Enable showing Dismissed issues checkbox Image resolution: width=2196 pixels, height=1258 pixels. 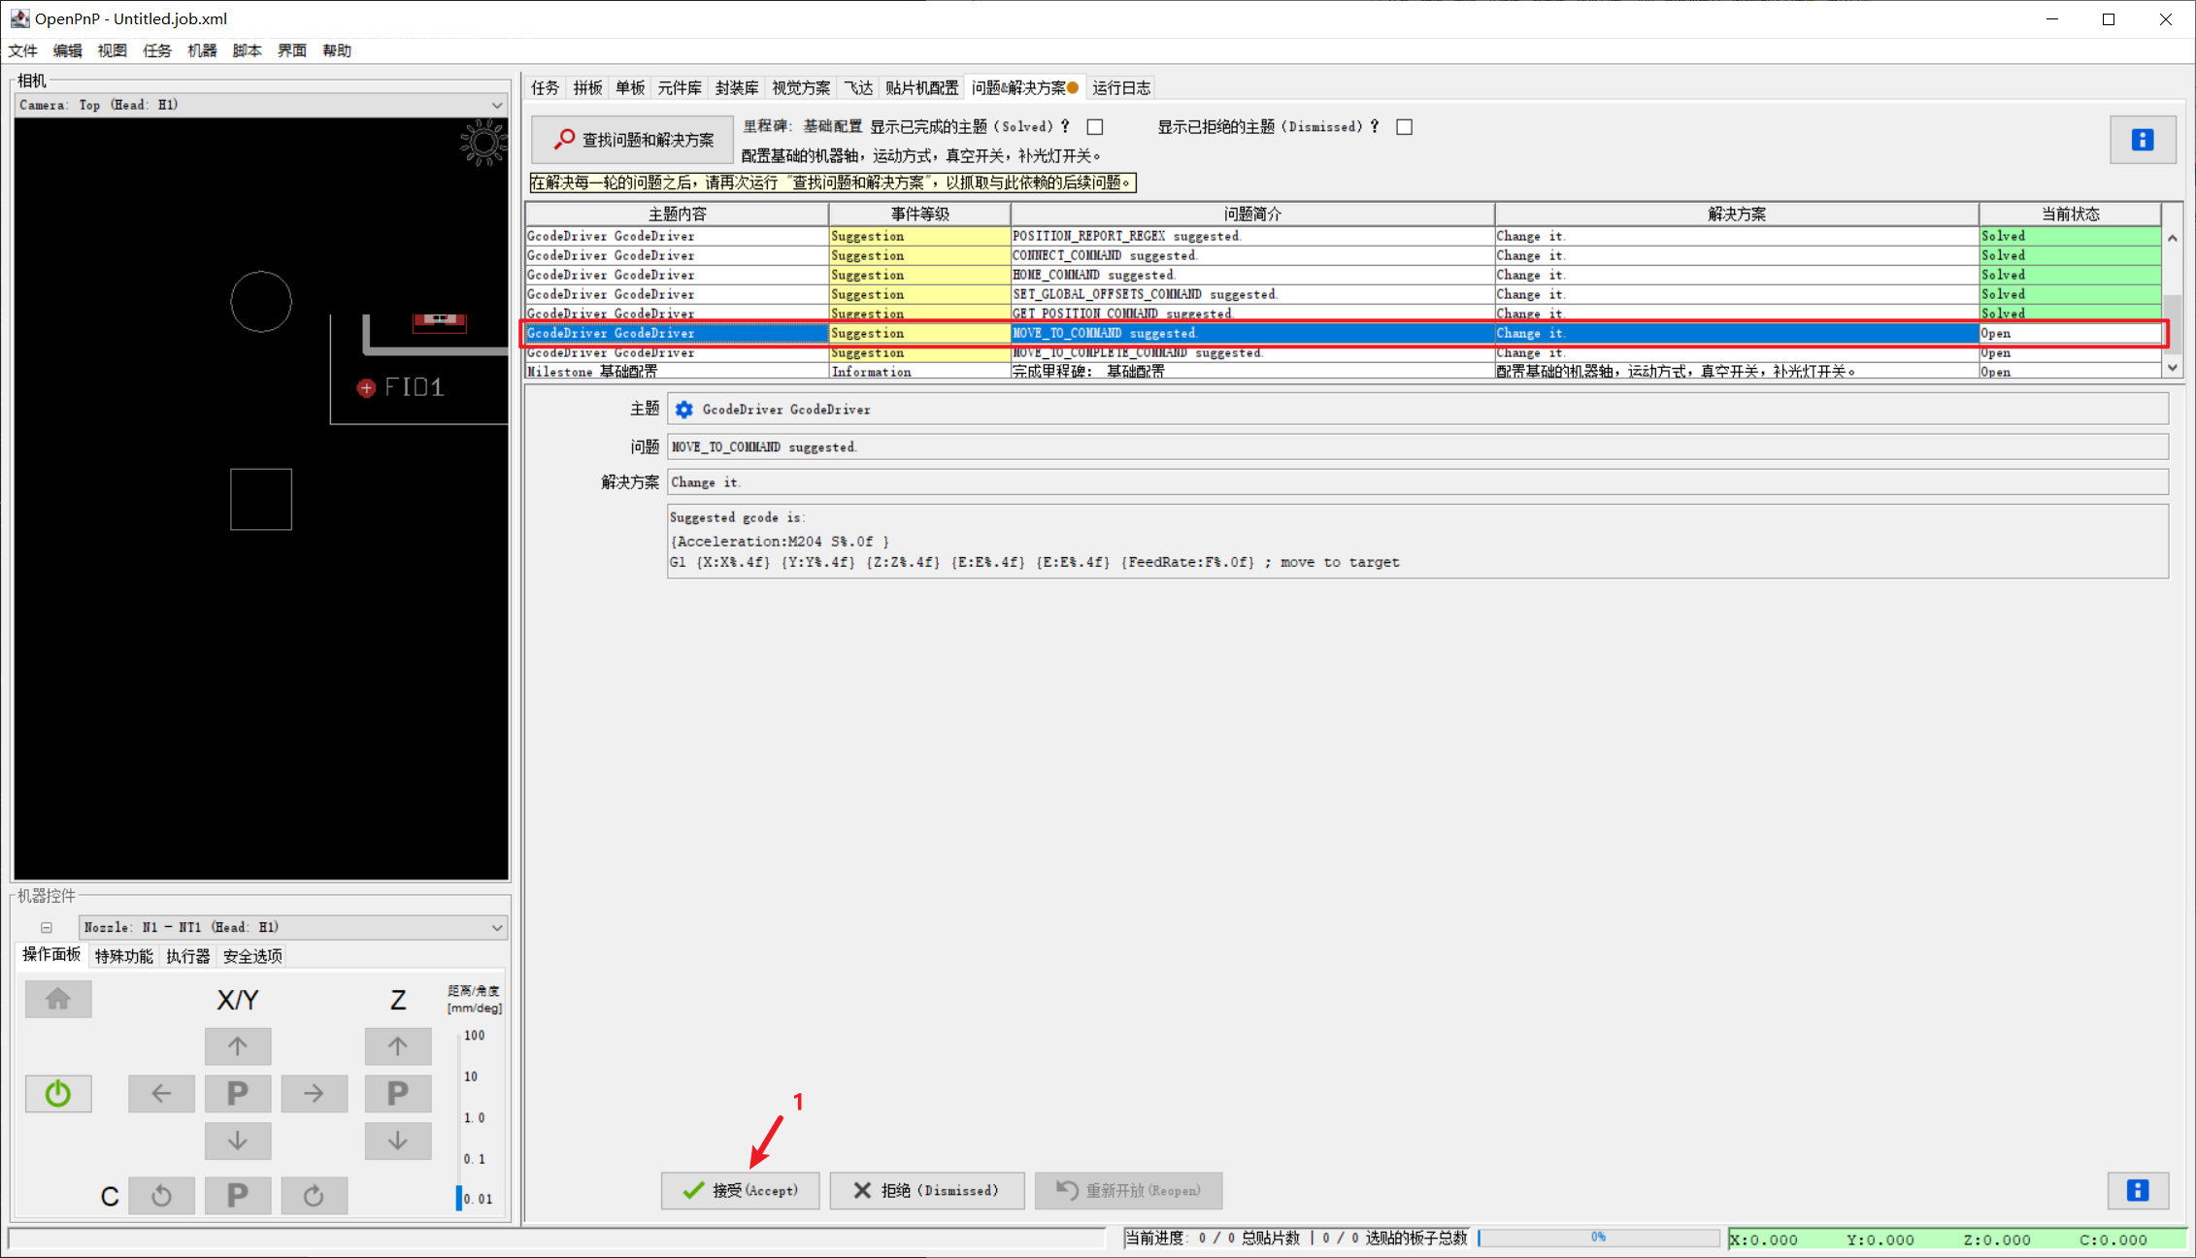point(1404,127)
